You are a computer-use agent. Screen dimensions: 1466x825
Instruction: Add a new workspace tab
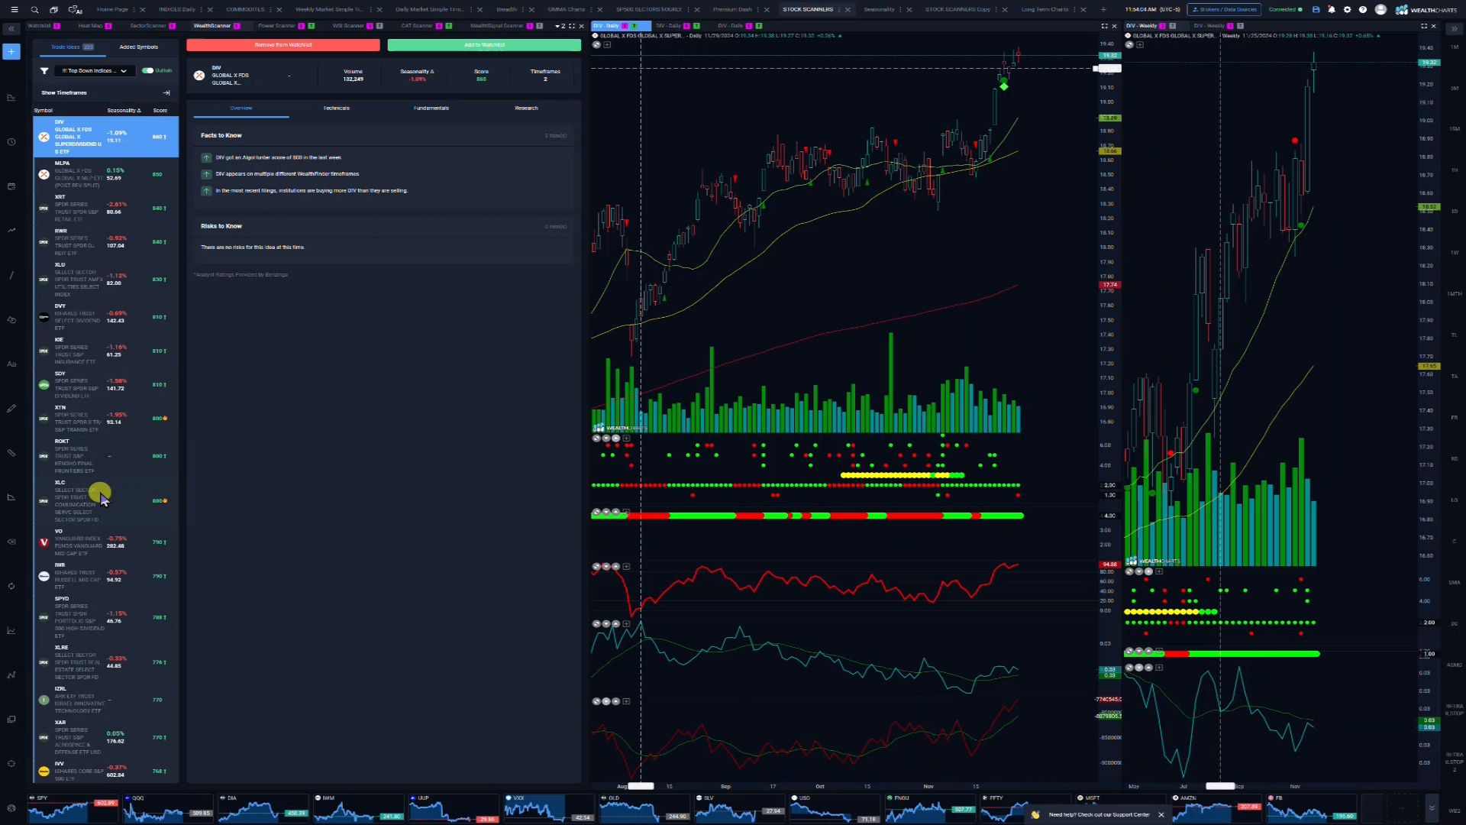point(1103,10)
